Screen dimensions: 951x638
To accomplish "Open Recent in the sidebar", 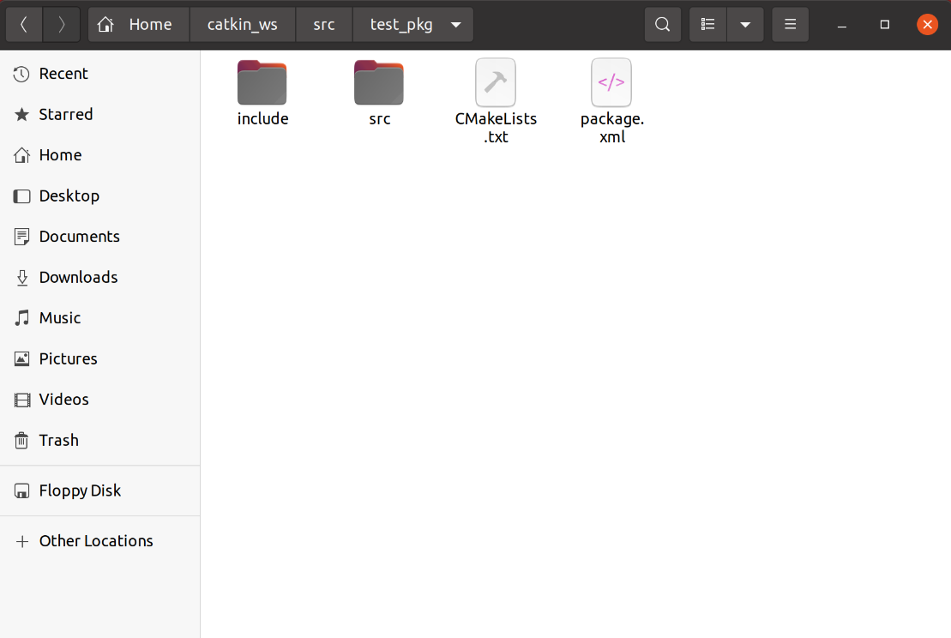I will click(100, 74).
